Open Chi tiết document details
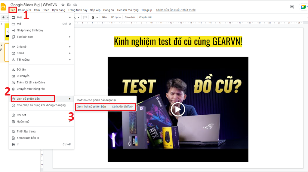Viewport: 308px width, 172px height. [x=42, y=115]
